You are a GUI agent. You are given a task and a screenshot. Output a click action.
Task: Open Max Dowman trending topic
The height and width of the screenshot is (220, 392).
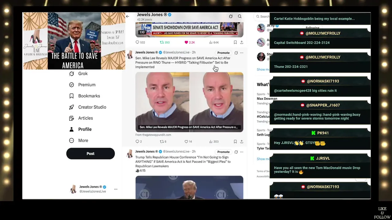coord(267,99)
